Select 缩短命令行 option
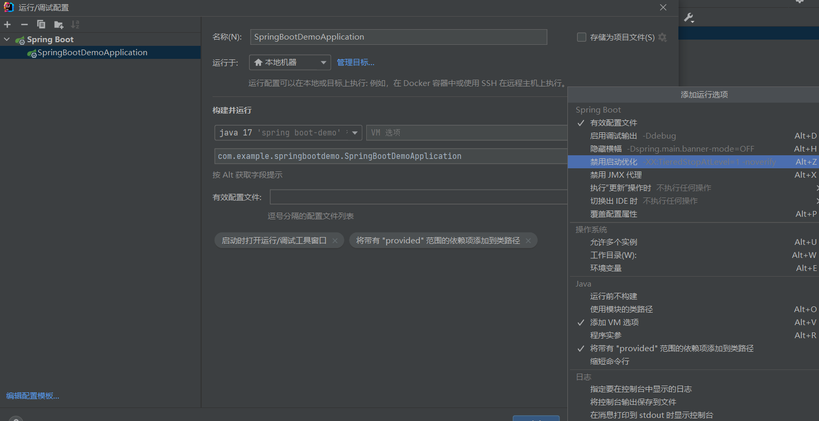 pos(693,362)
